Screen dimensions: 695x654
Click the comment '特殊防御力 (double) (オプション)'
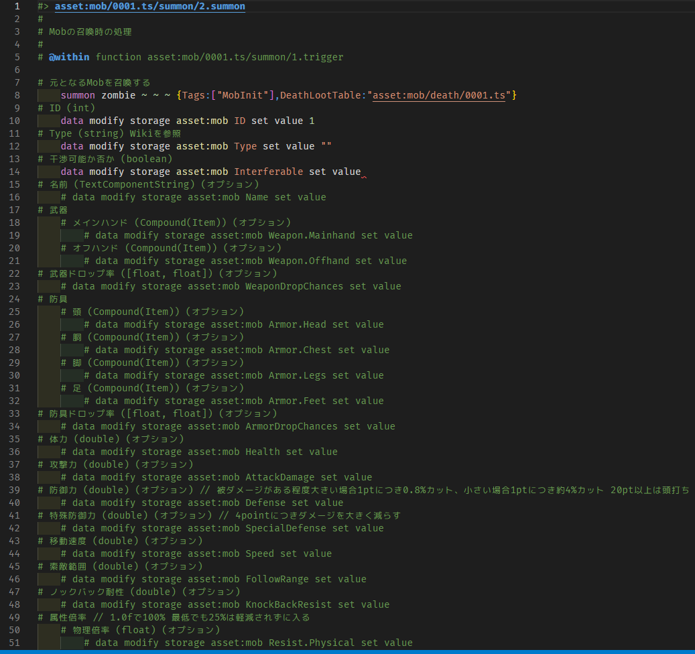(131, 516)
